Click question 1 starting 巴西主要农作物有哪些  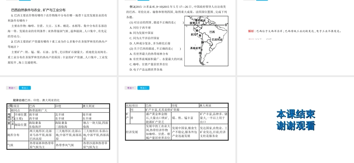coord(57,18)
